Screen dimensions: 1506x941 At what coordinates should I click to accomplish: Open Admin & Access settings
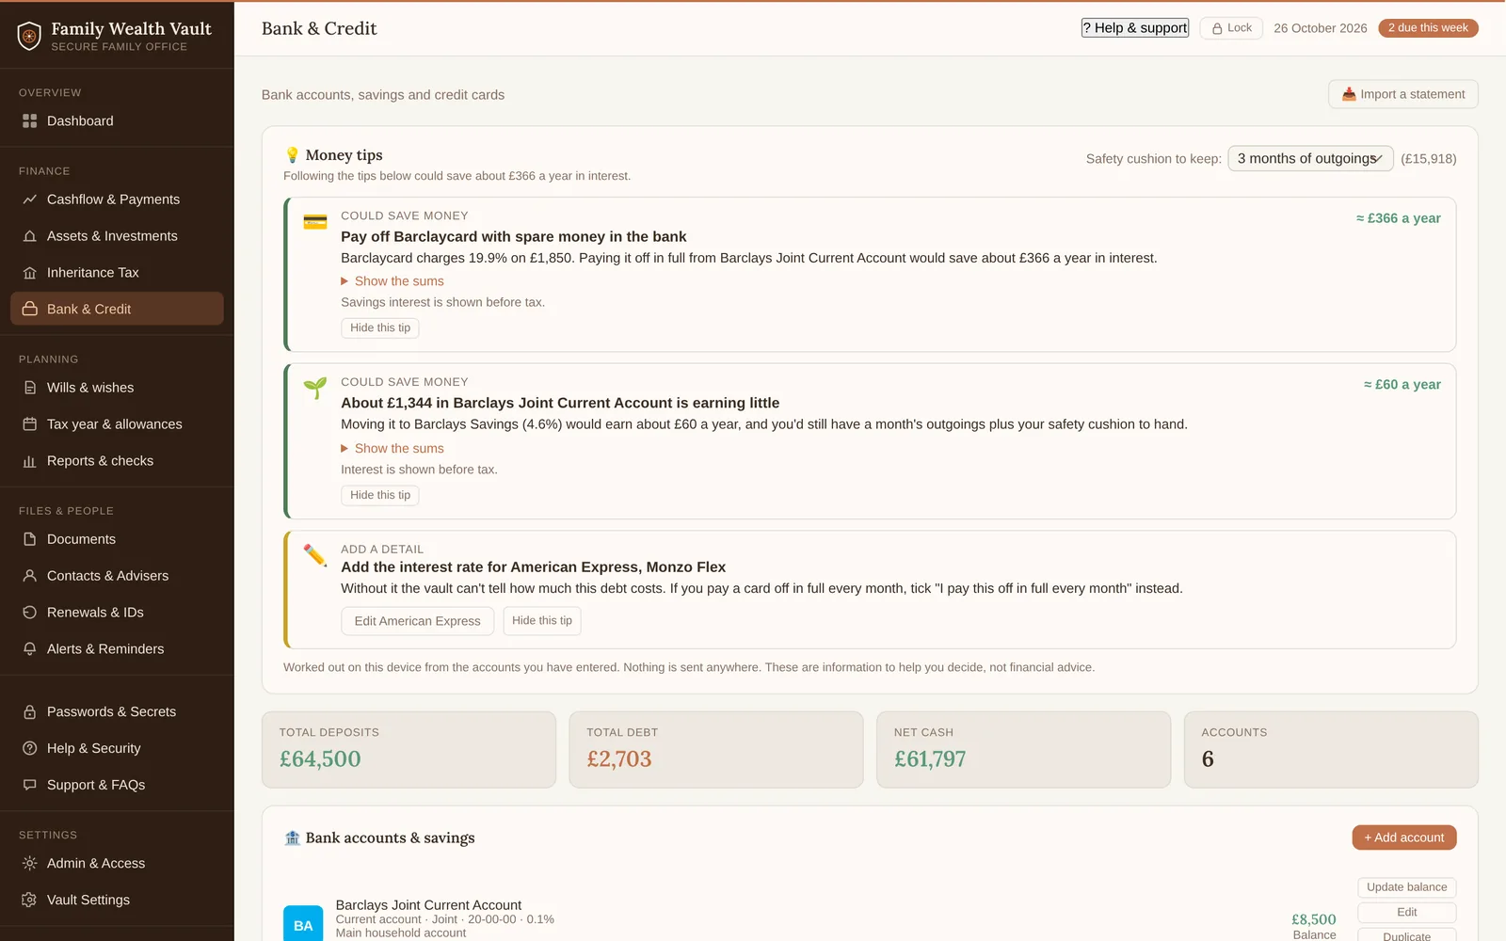click(x=117, y=864)
